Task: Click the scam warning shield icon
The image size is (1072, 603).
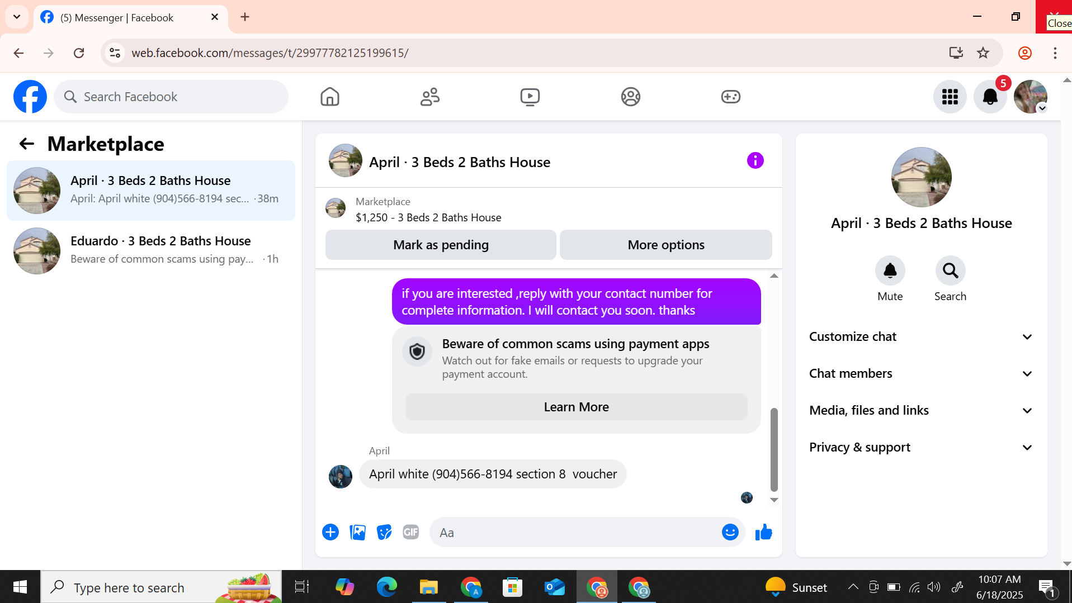Action: (417, 352)
